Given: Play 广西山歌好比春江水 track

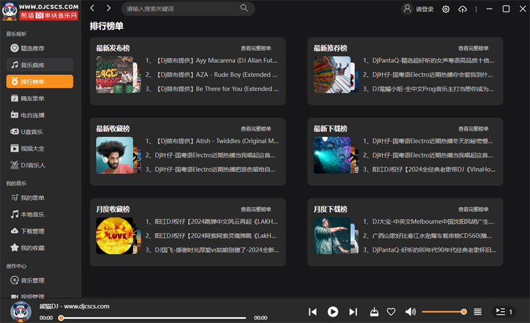Looking at the screenshot, I should point(427,236).
